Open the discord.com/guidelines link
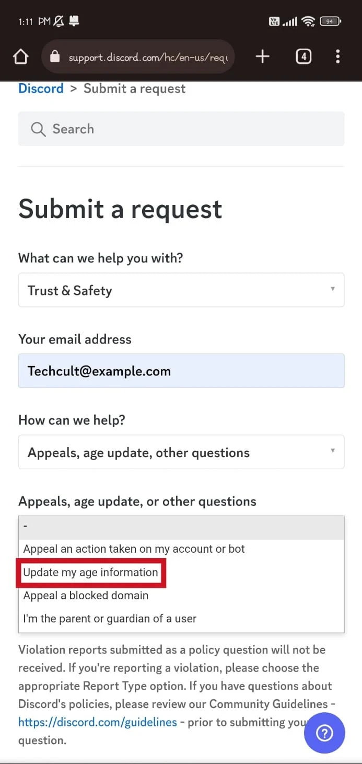The image size is (362, 764). (98, 722)
